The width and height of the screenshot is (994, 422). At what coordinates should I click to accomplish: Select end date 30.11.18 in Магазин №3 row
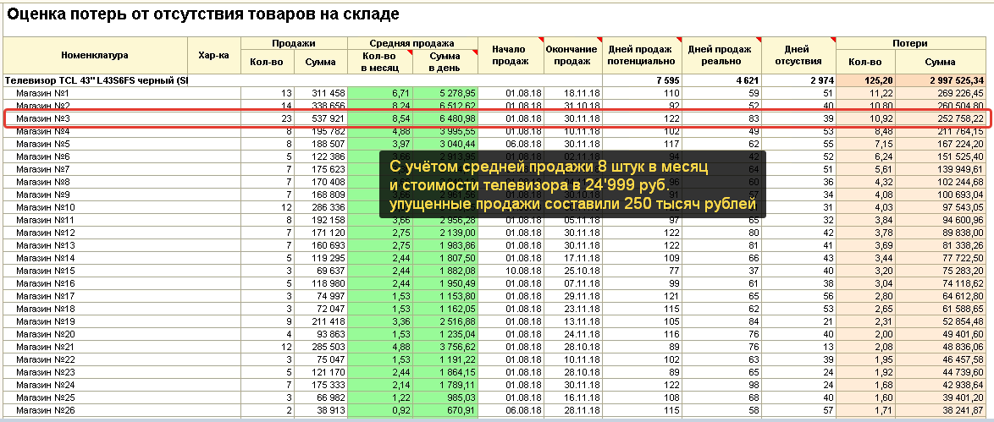582,118
